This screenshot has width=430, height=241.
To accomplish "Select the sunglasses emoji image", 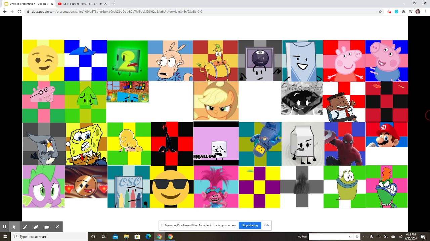I will (x=171, y=187).
